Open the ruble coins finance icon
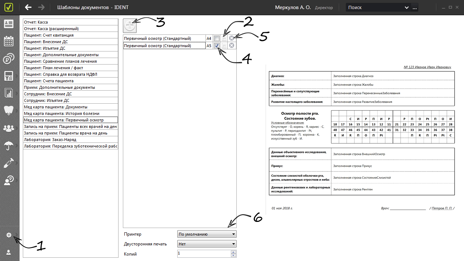The height and width of the screenshot is (261, 464). 8,59
